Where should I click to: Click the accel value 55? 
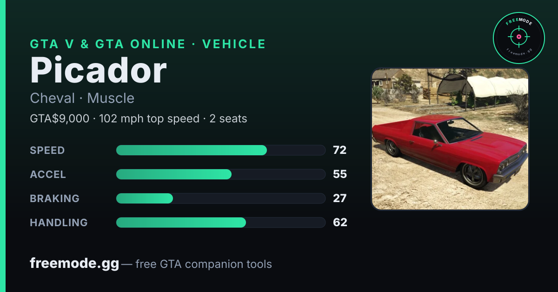point(340,174)
